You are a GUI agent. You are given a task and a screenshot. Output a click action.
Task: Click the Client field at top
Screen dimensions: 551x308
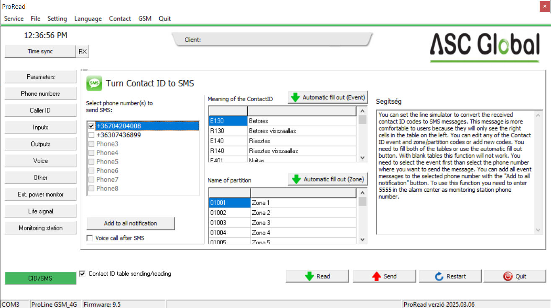(x=273, y=39)
